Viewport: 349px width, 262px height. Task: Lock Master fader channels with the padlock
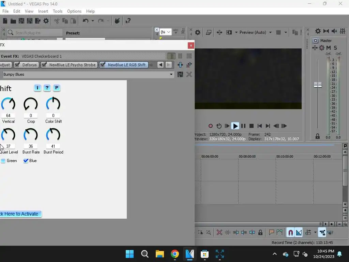click(x=318, y=136)
